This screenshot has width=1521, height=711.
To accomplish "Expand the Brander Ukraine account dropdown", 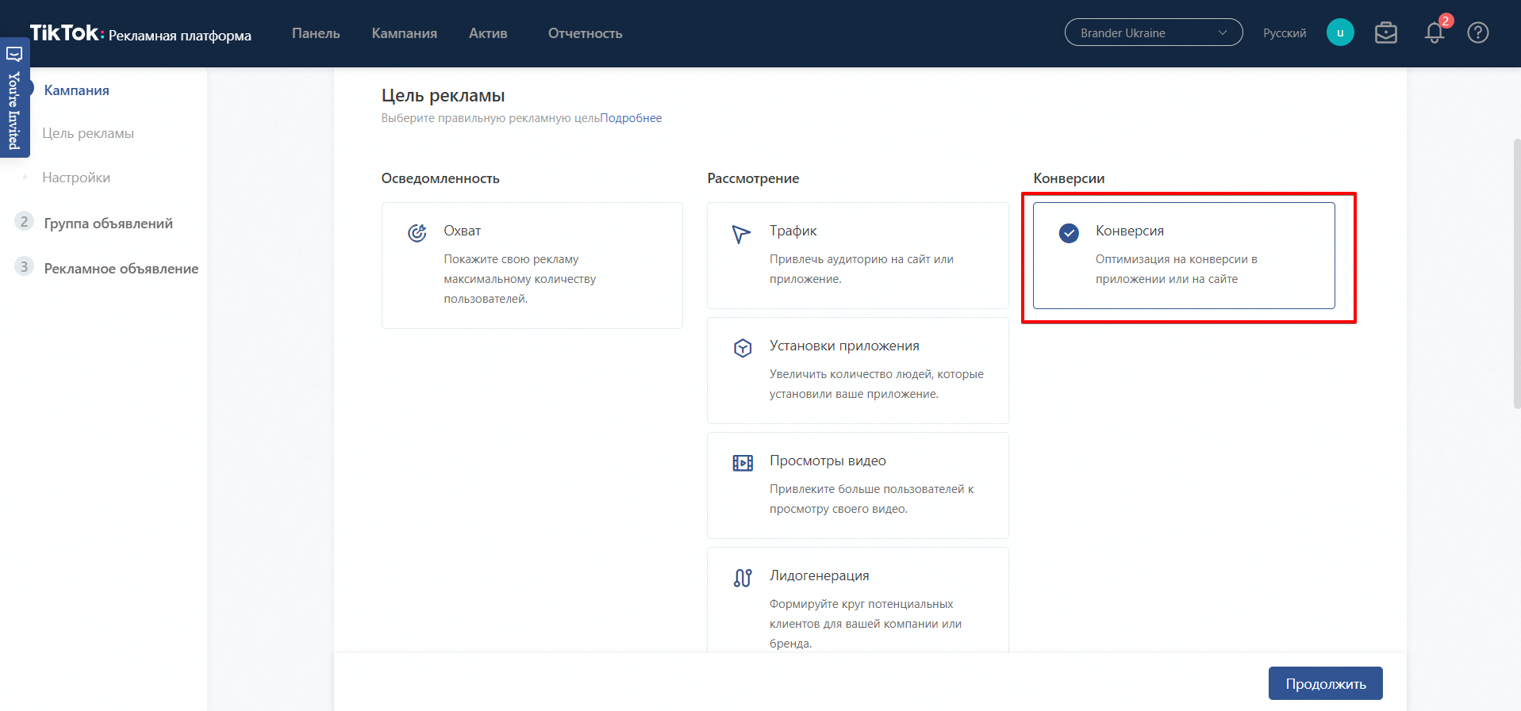I will pyautogui.click(x=1153, y=32).
